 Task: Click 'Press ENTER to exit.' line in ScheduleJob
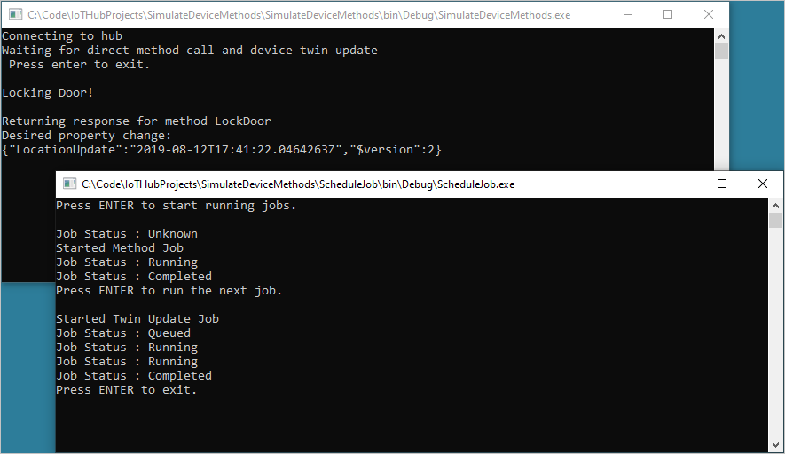tap(126, 390)
